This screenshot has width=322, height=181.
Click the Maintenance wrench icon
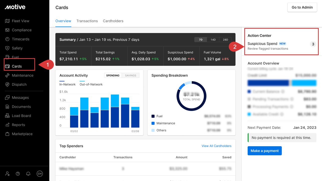pos(7,75)
